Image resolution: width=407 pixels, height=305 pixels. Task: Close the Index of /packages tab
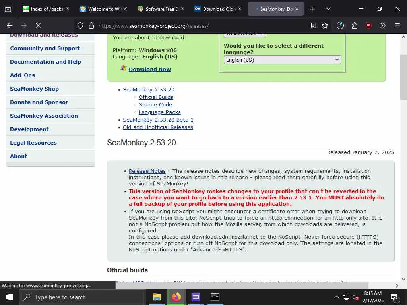(68, 9)
